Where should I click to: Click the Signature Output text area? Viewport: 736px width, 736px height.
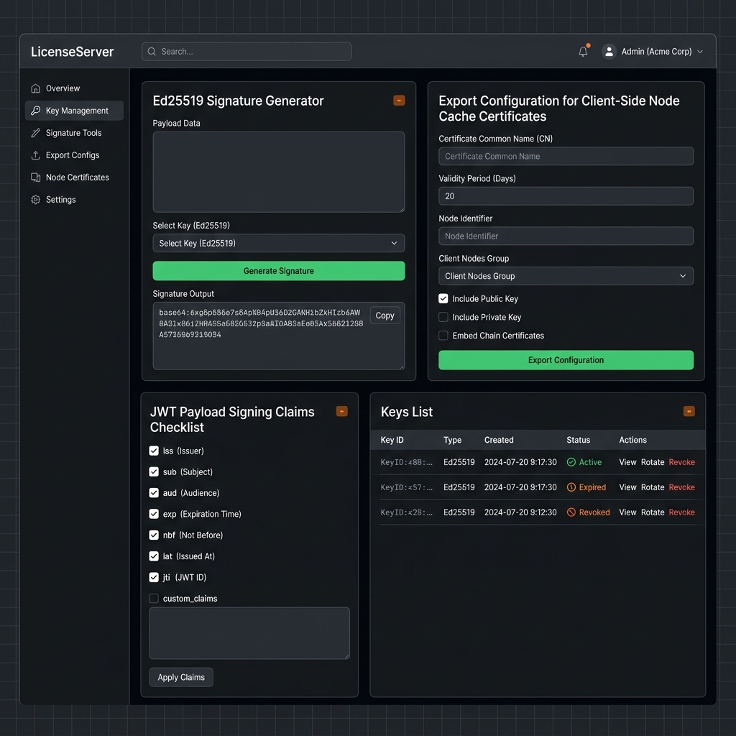pyautogui.click(x=279, y=336)
